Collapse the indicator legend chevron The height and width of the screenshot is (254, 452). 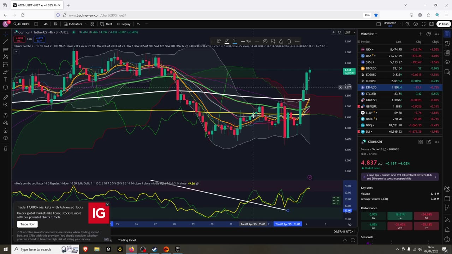point(16,52)
